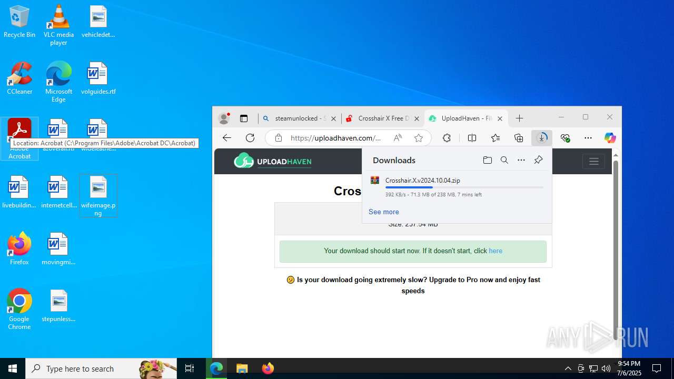Open Edge Collections icon
Image resolution: width=674 pixels, height=379 pixels.
[519, 138]
